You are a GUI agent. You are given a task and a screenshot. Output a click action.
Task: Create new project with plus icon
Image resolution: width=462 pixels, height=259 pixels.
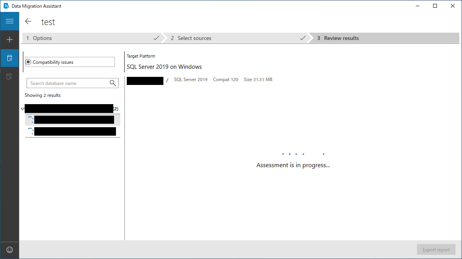pos(9,40)
